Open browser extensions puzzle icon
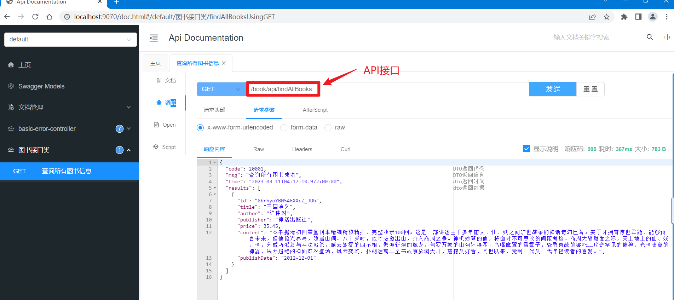674x300 pixels. [x=624, y=17]
